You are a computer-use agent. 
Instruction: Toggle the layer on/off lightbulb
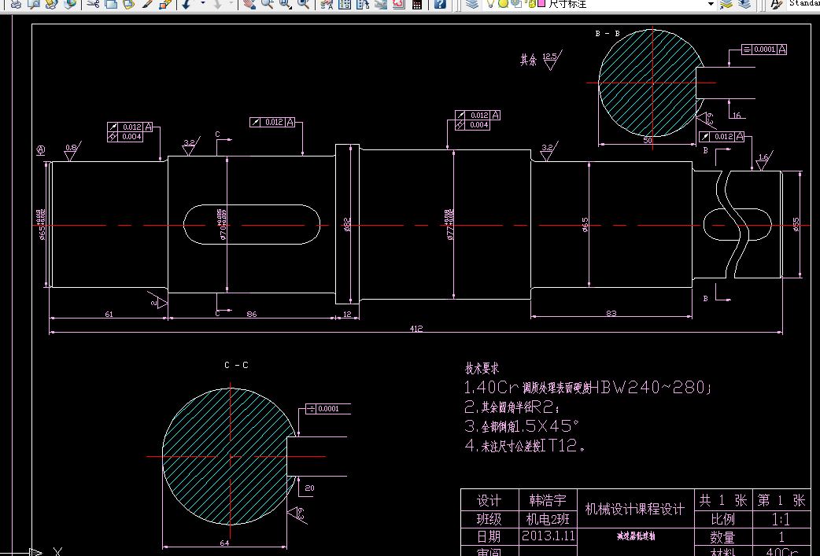(x=490, y=4)
